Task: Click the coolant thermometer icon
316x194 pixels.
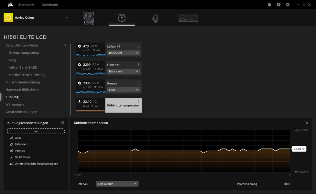Action: pyautogui.click(x=79, y=102)
